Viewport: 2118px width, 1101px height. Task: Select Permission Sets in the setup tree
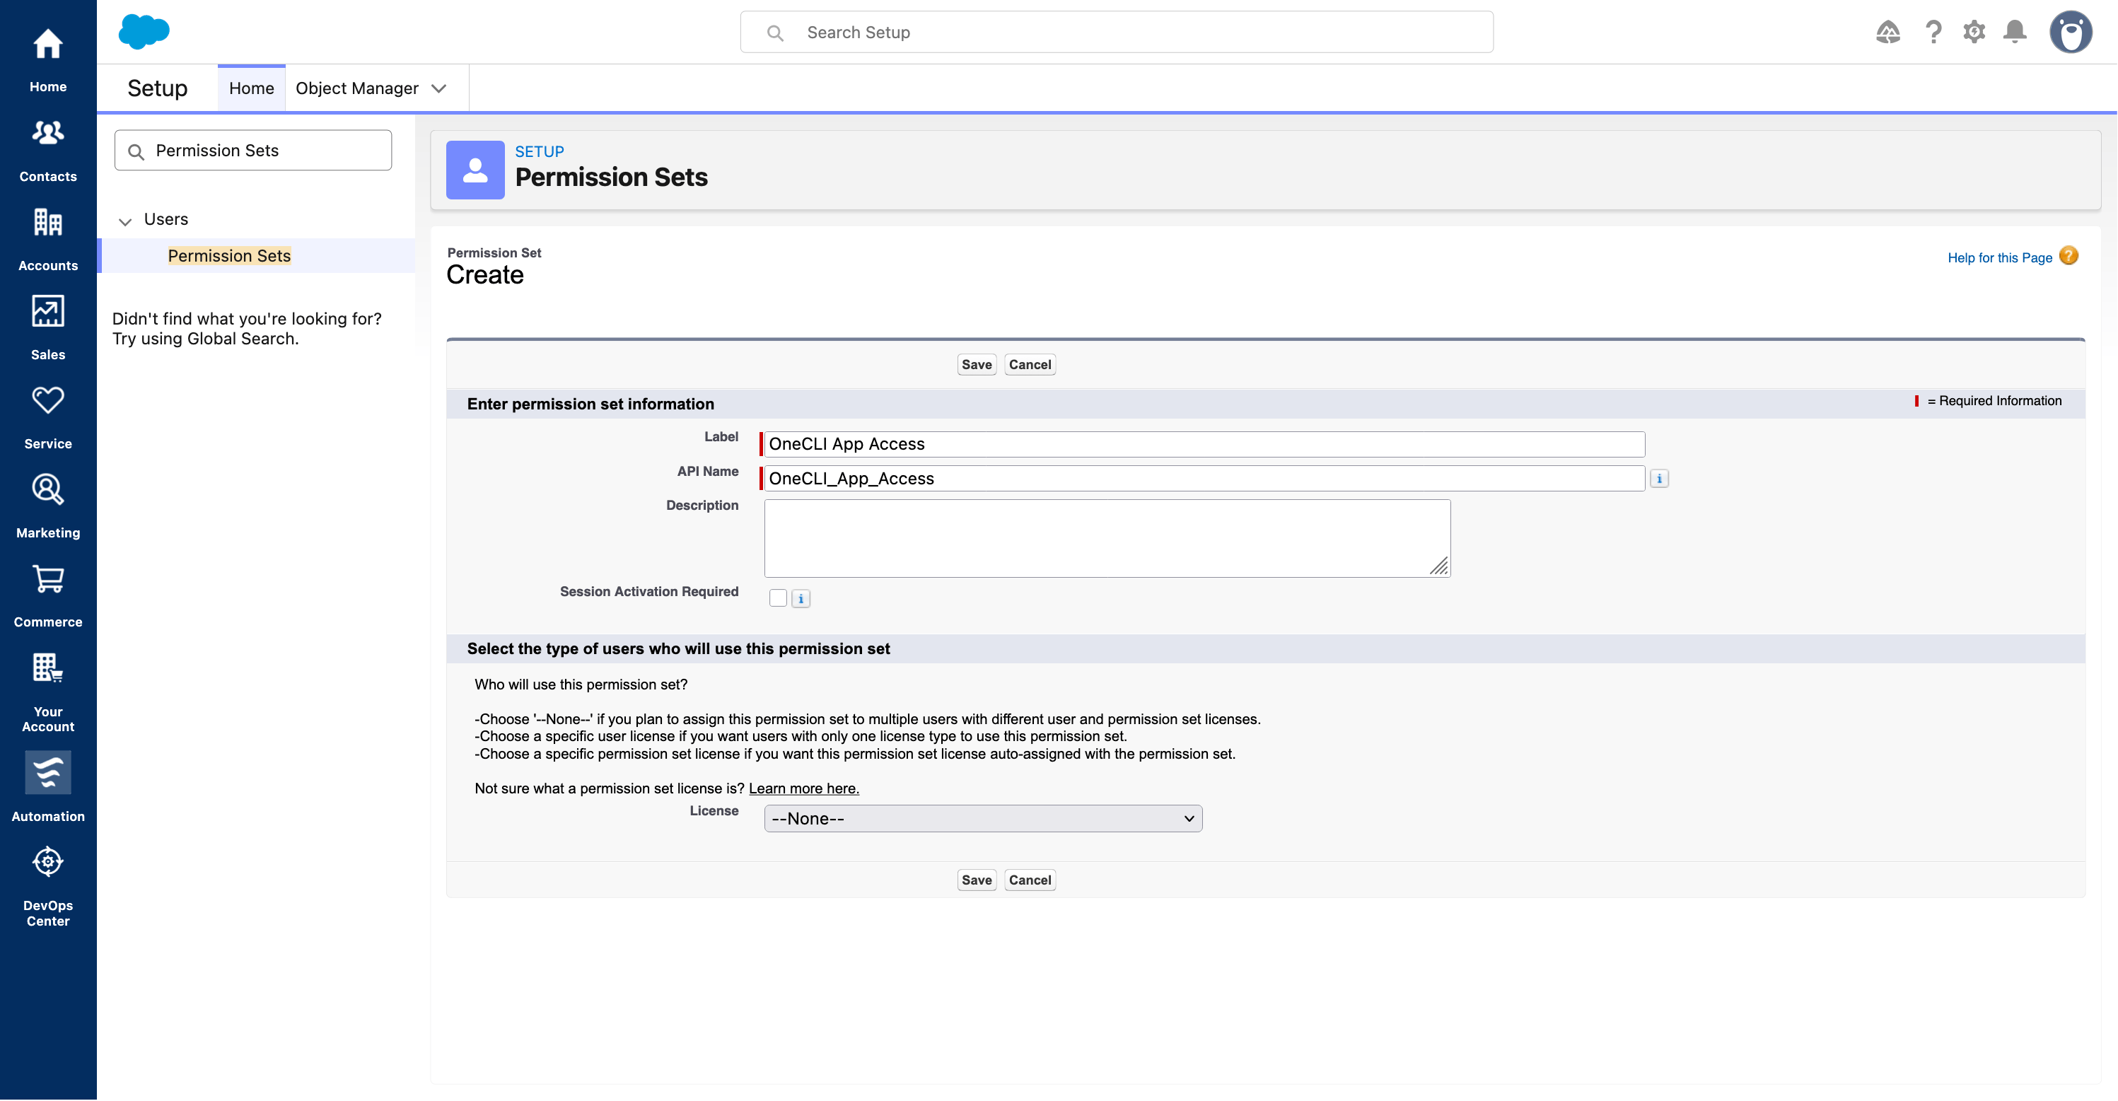(x=229, y=256)
